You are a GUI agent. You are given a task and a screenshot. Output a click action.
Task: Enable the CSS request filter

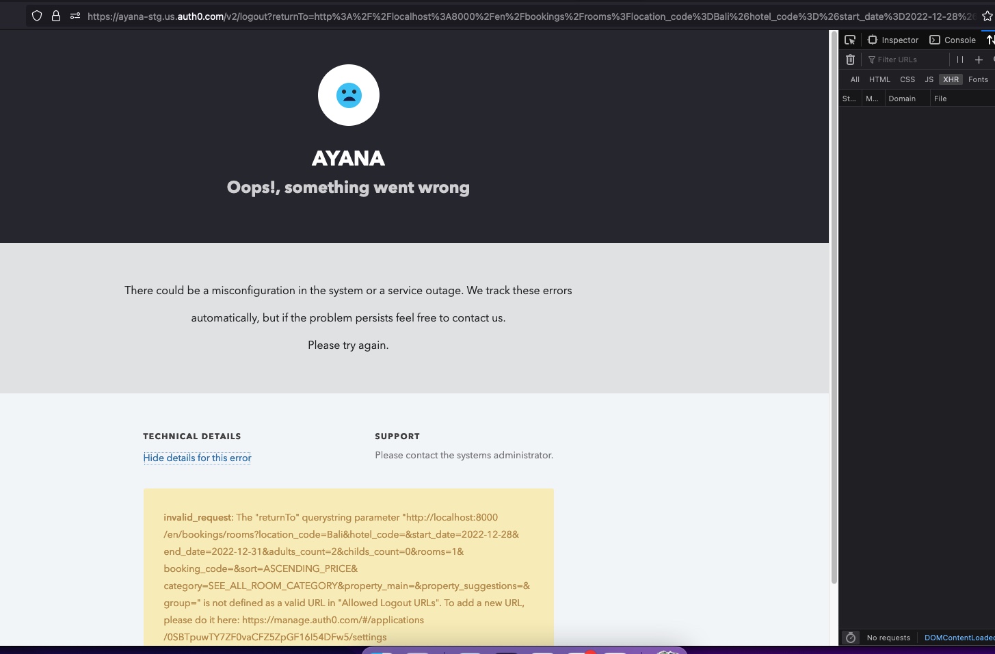click(907, 79)
